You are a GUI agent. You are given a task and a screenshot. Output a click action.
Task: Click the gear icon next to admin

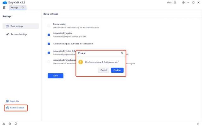pos(175,3)
